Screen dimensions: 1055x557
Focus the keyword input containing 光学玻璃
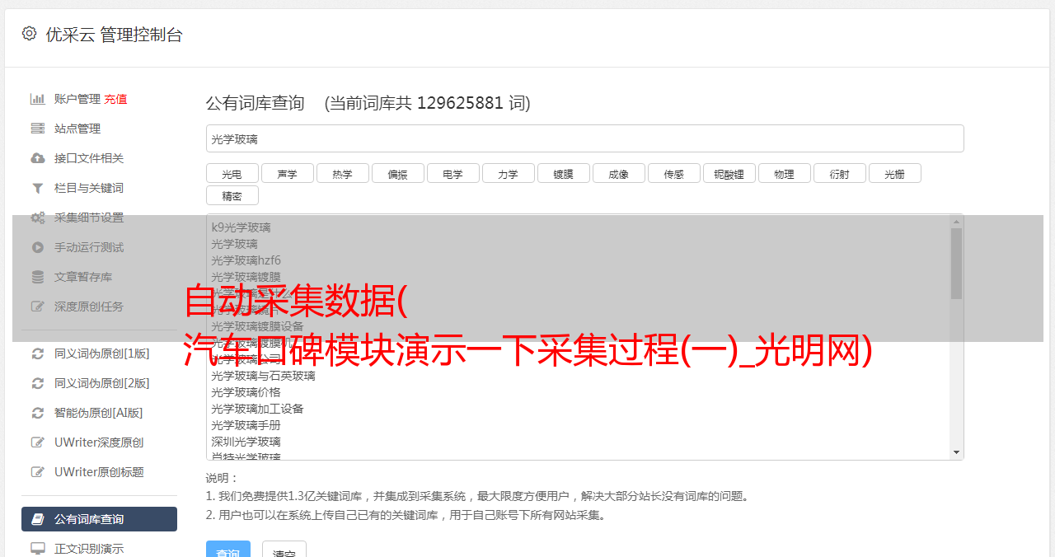click(584, 138)
